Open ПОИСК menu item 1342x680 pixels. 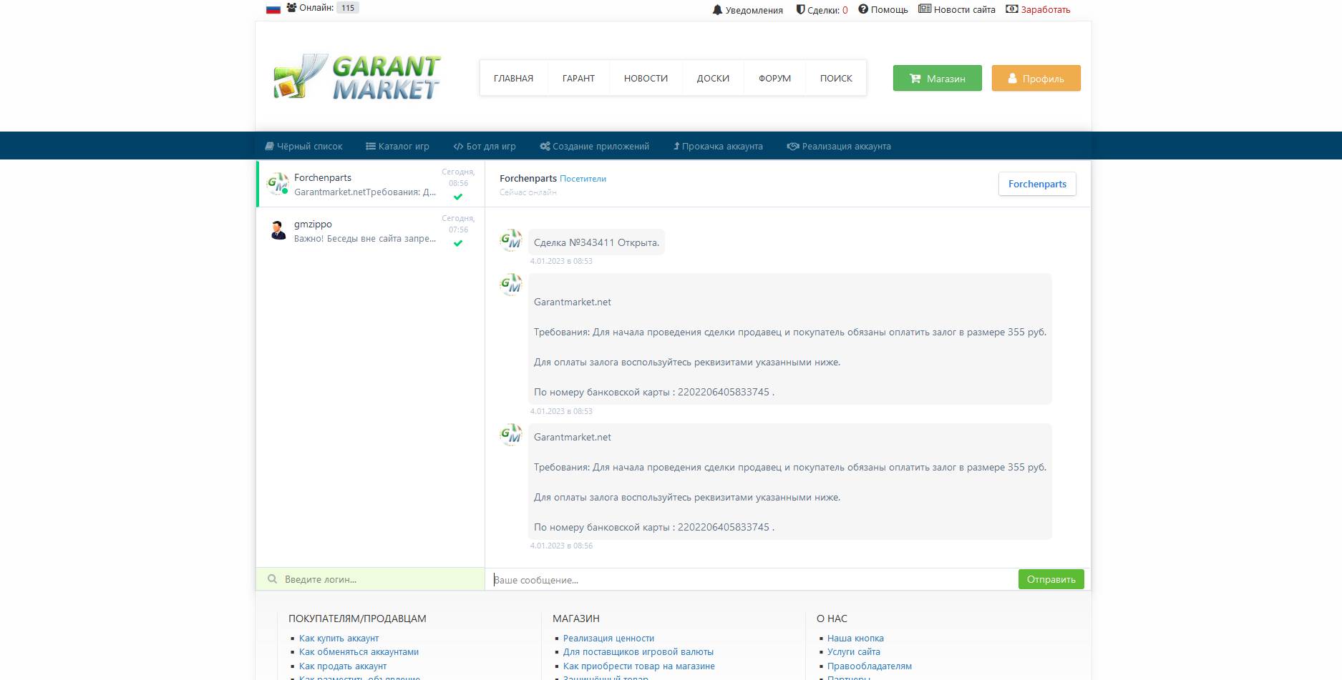coord(836,78)
